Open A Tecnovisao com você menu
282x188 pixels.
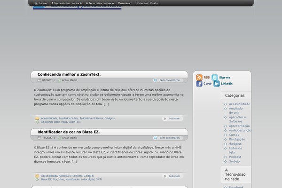[66, 3]
